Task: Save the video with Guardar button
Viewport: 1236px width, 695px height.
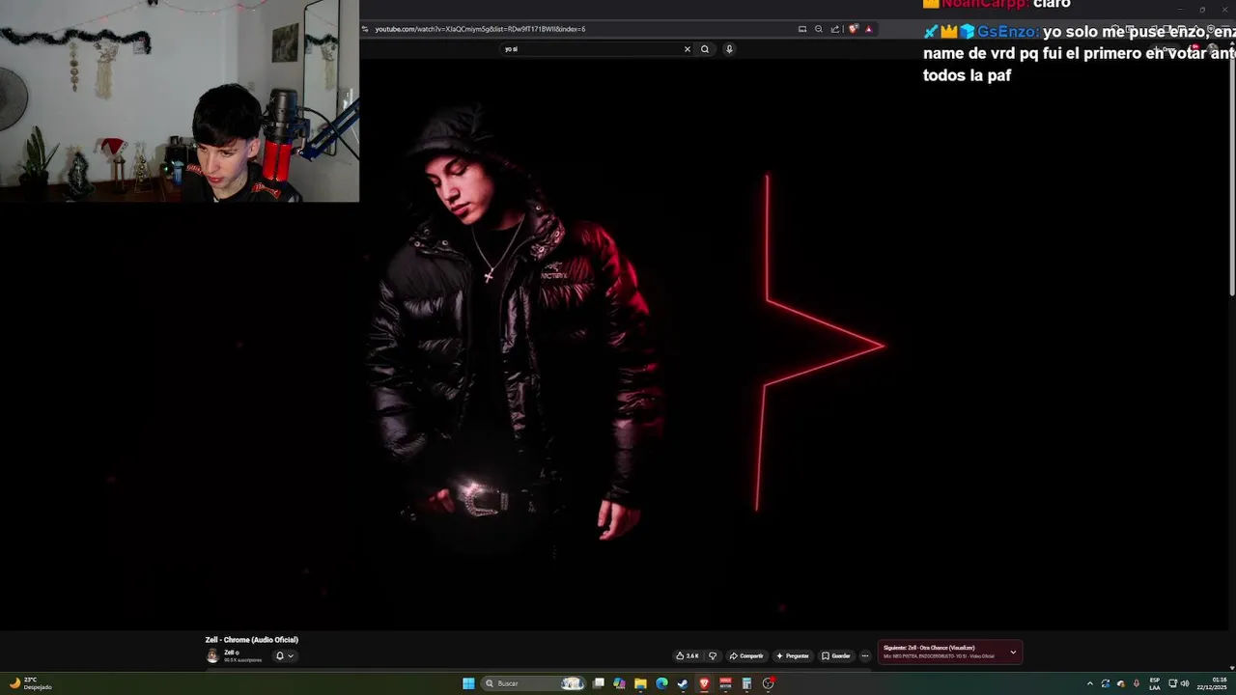Action: [836, 655]
